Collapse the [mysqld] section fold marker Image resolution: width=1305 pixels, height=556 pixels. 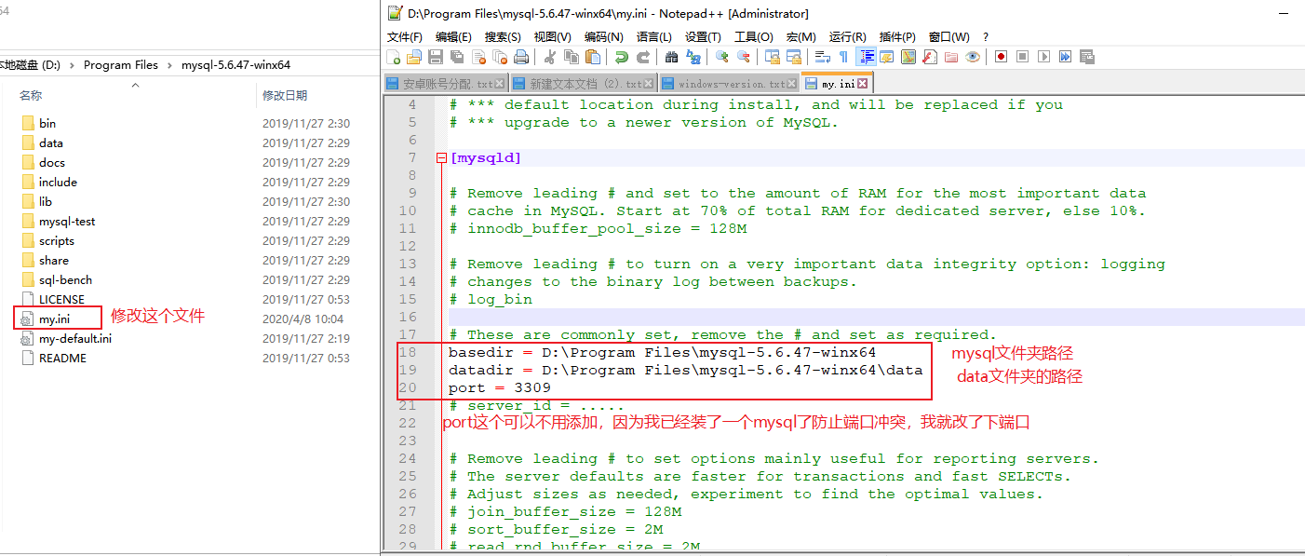(x=441, y=158)
